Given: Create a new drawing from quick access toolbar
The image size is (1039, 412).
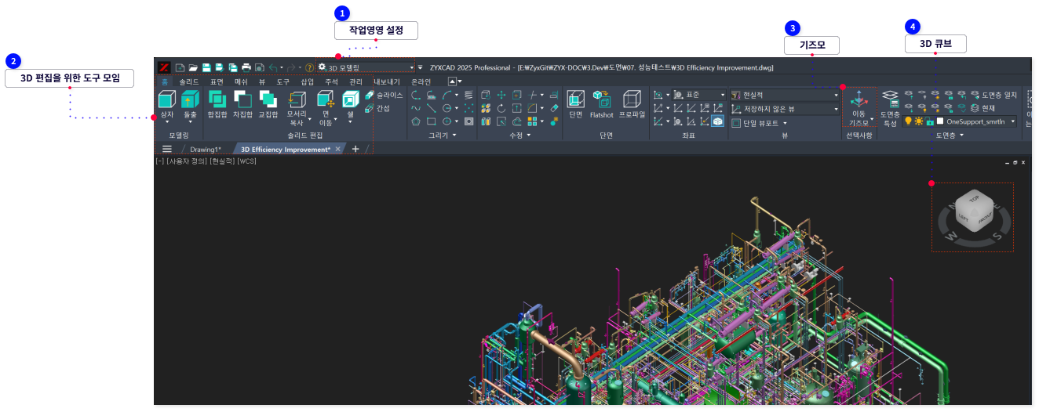Looking at the screenshot, I should point(180,68).
